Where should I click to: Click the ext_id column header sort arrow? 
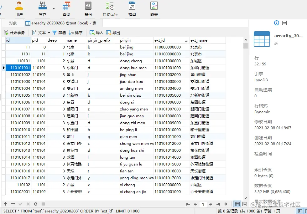coord(186,41)
